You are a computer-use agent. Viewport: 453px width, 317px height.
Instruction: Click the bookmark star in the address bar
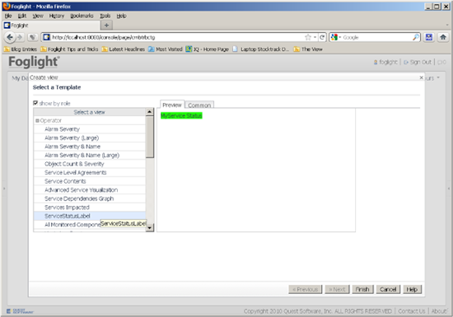pyautogui.click(x=308, y=37)
